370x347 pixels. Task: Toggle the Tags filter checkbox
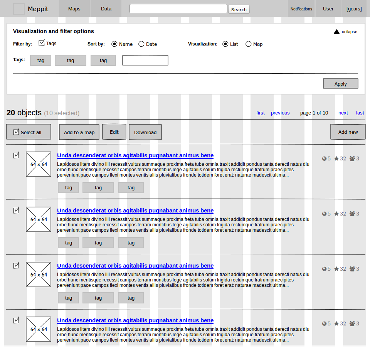42,43
